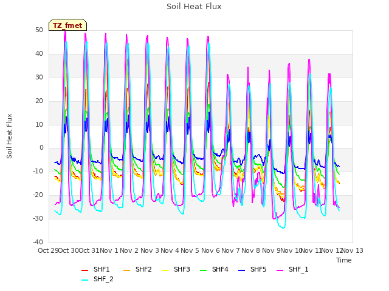Click the Oct 29 x-axis tick label
The height and width of the screenshot is (291, 389).
48,250
